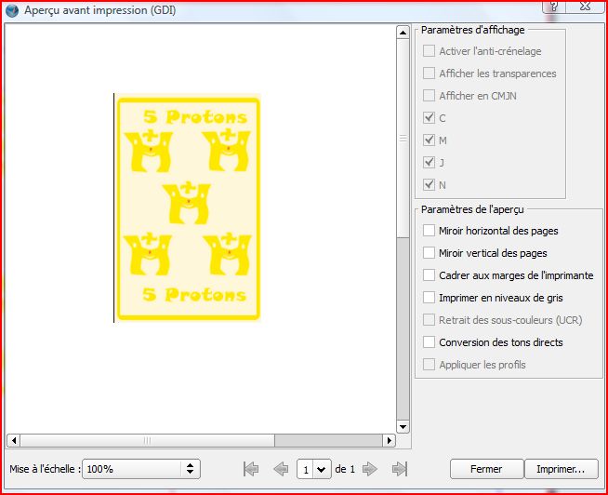Click the Mise à l'échelle 100% field
Image resolution: width=608 pixels, height=495 pixels.
141,469
